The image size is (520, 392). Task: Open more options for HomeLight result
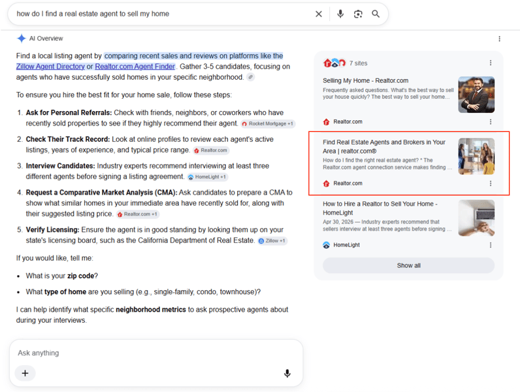tap(491, 245)
